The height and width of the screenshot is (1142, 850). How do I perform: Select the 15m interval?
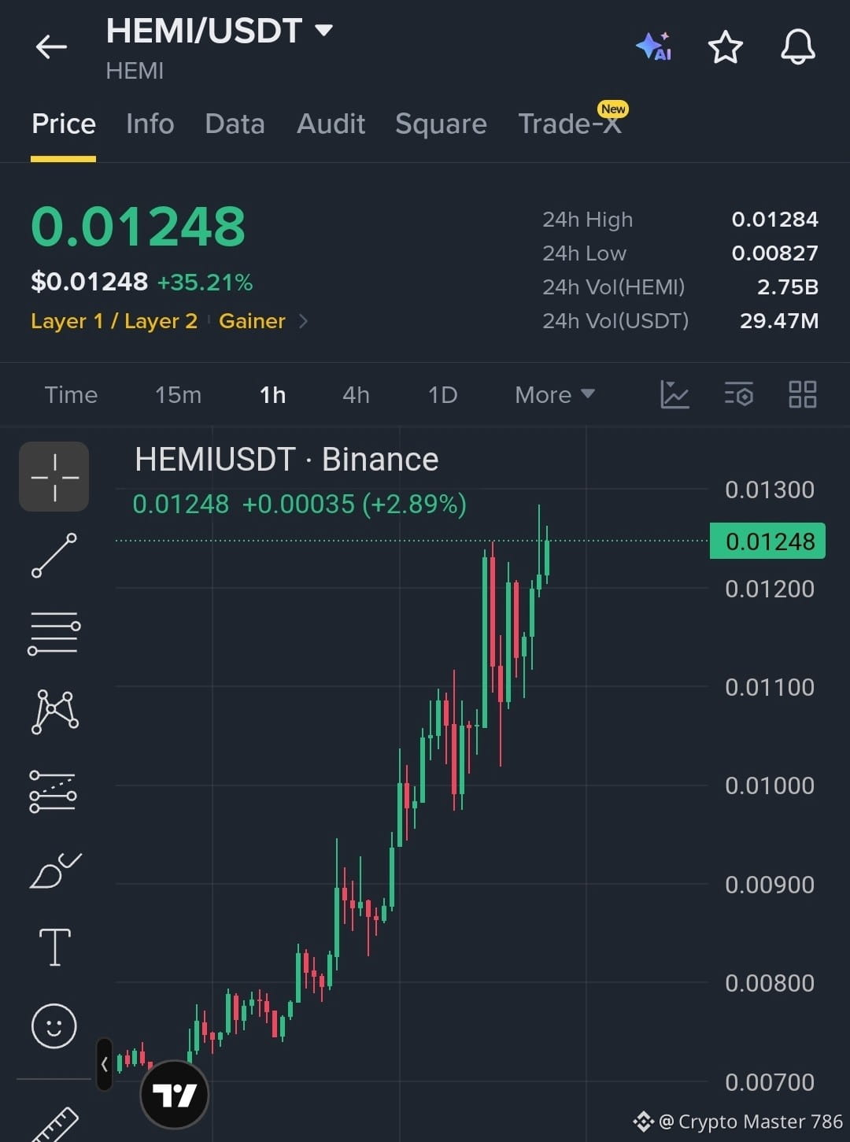click(178, 394)
